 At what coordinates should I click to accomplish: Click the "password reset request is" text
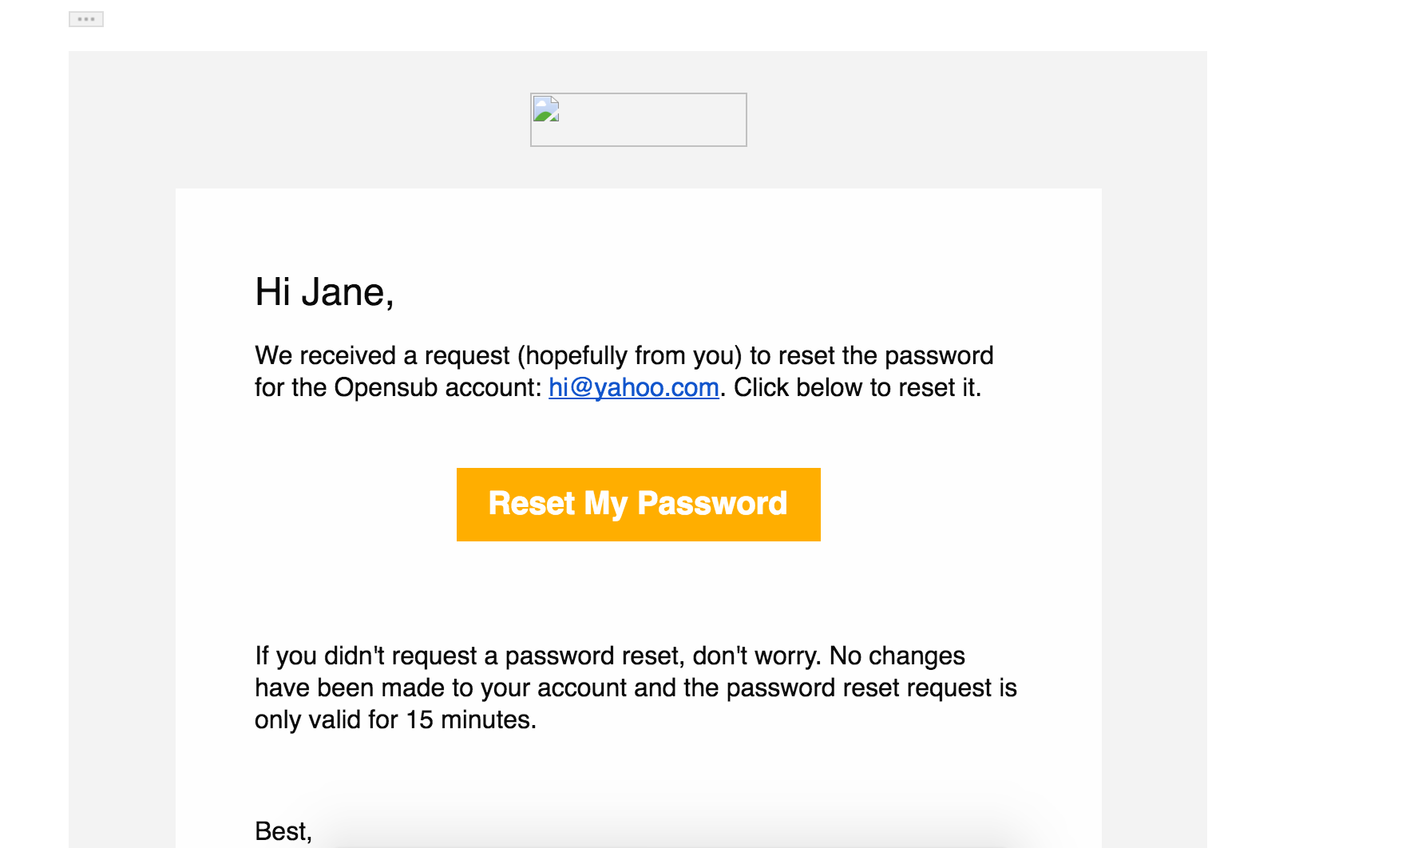(871, 688)
